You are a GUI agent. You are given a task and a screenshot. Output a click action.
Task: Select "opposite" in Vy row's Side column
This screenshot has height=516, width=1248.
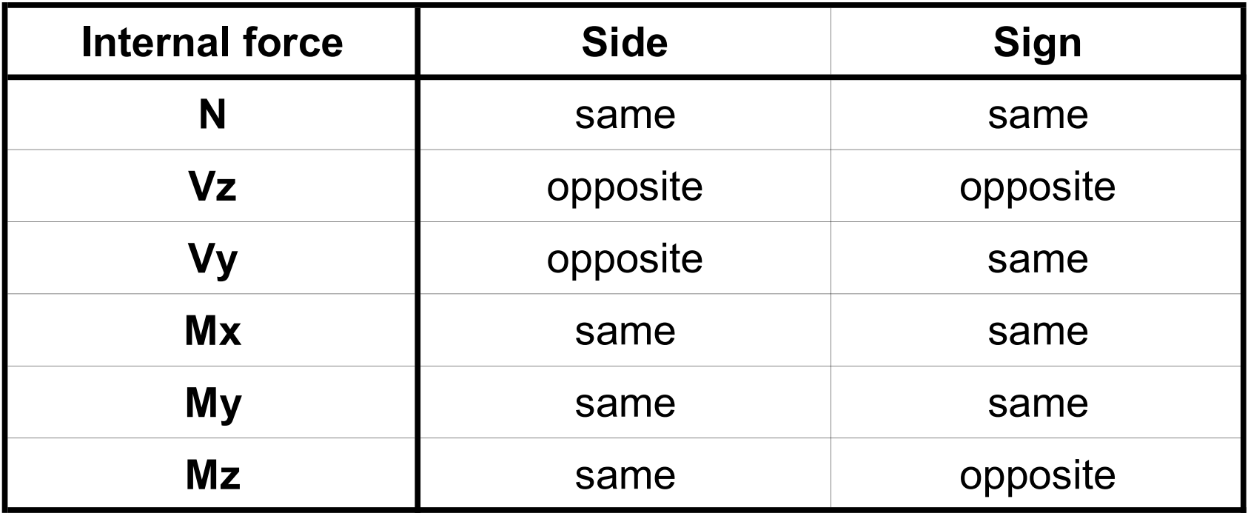pyautogui.click(x=625, y=259)
